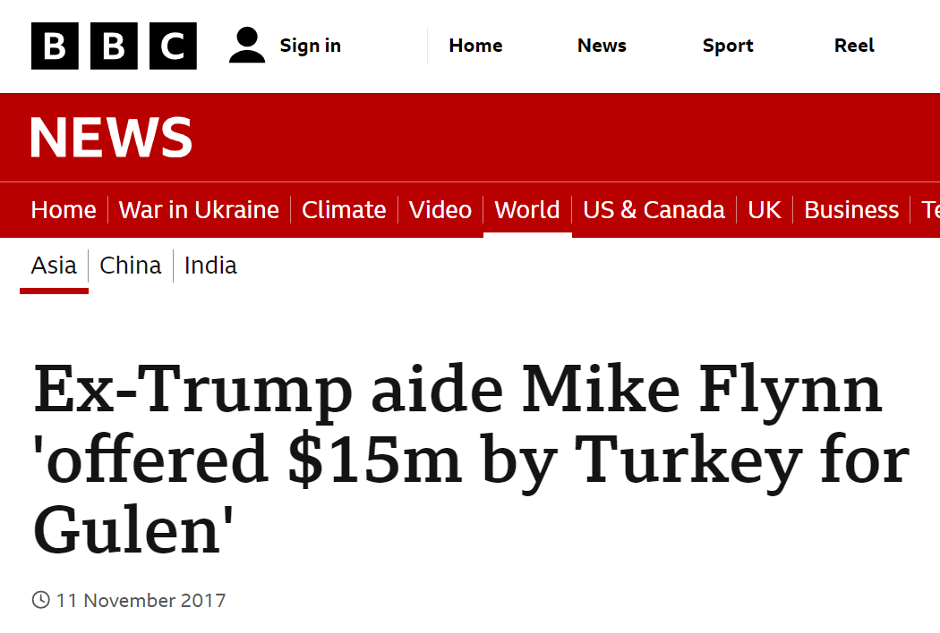Select the Asia sub-section tab
The width and height of the screenshot is (940, 633).
[54, 266]
